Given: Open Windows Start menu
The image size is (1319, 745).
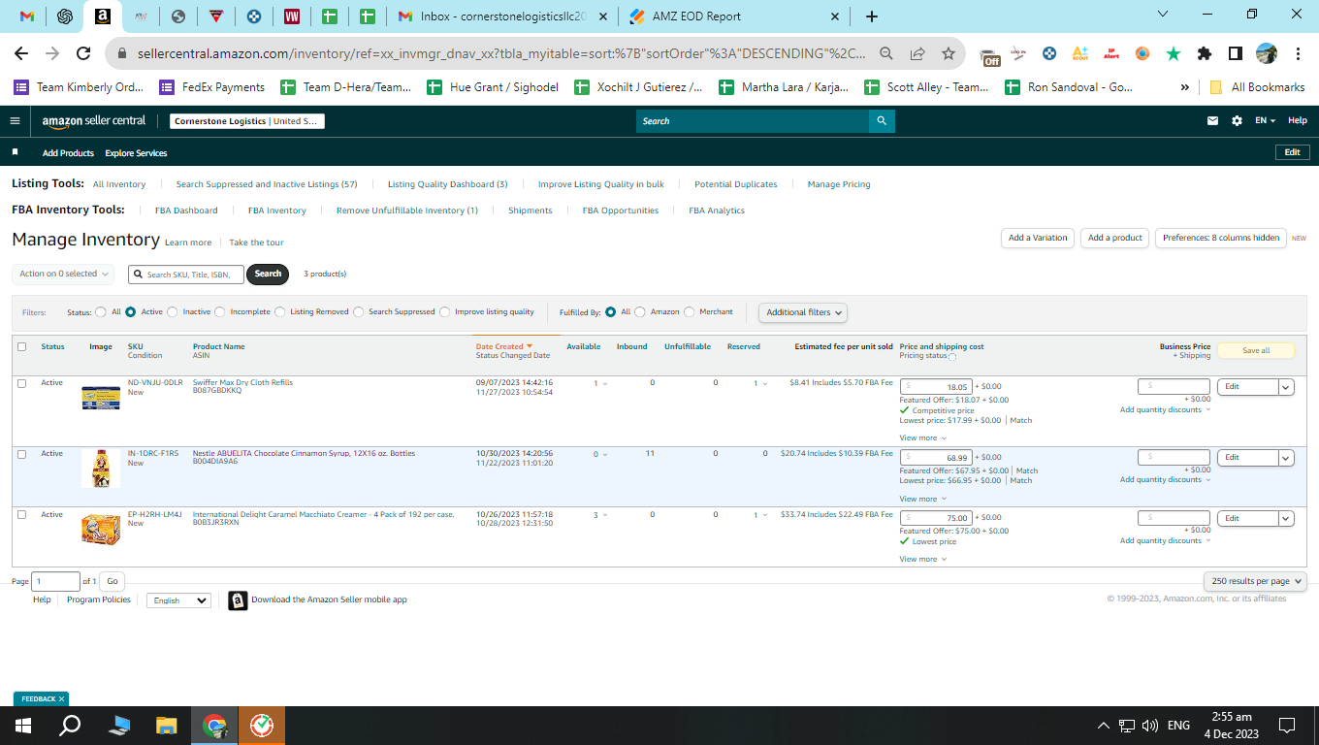Looking at the screenshot, I should 23,726.
